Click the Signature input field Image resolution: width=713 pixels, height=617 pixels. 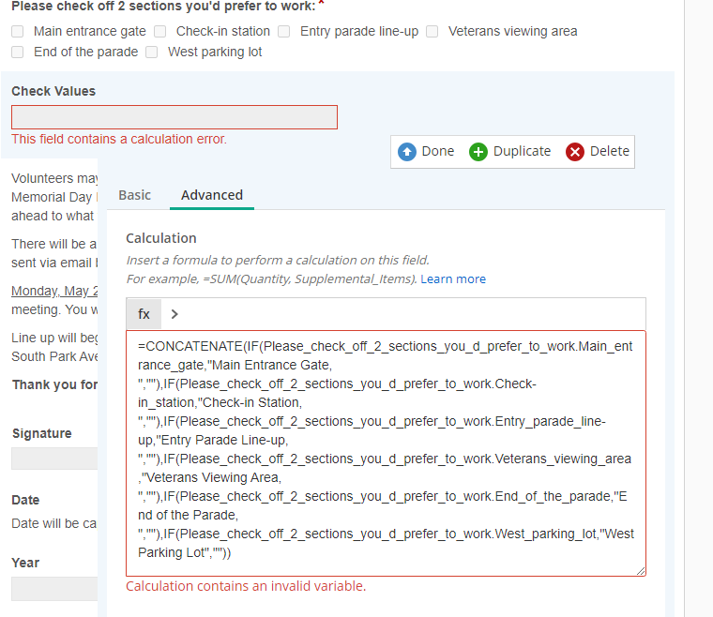(54, 459)
